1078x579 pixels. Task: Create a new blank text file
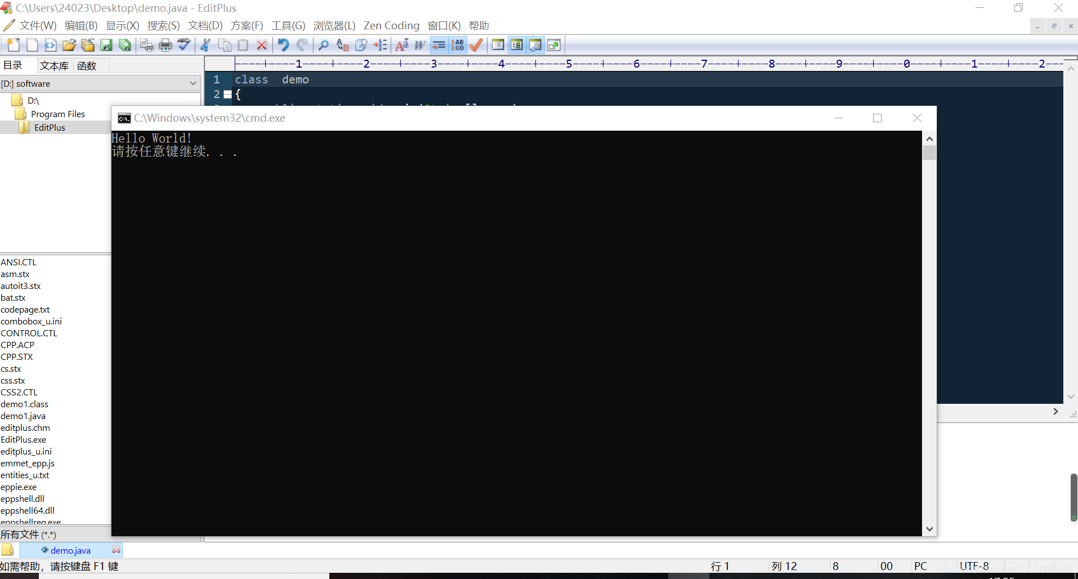click(32, 45)
